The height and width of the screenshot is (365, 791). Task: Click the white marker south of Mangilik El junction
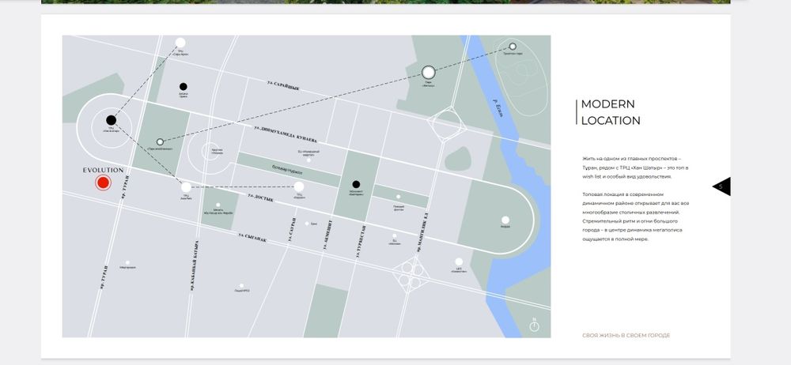click(x=459, y=262)
